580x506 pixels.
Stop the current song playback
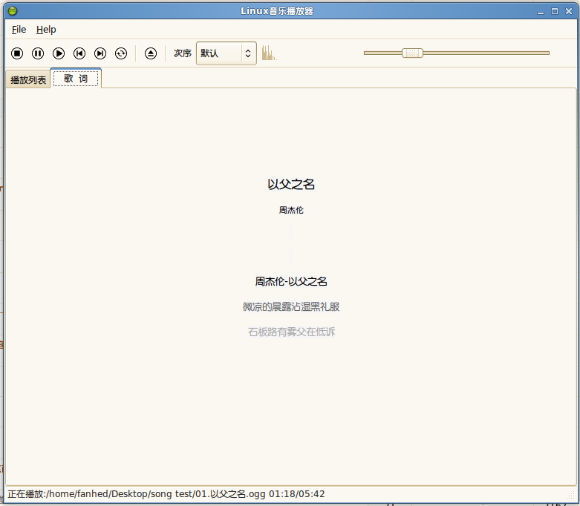click(x=17, y=53)
